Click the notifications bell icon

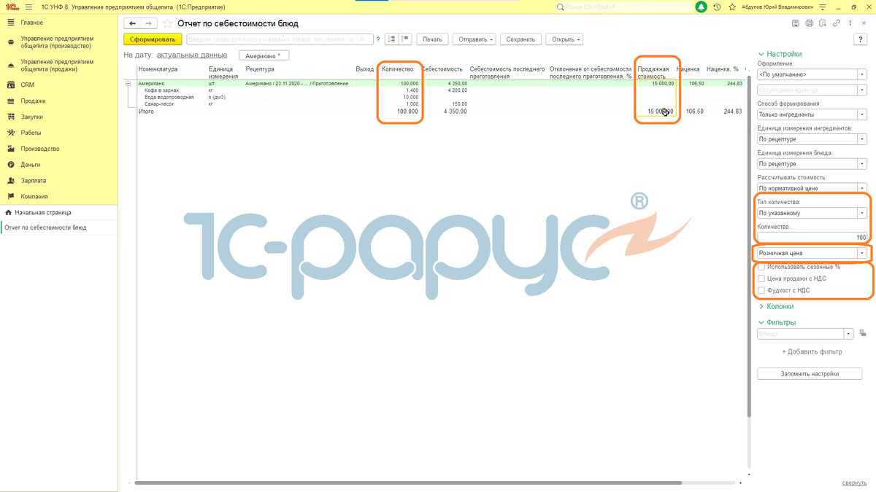[702, 7]
